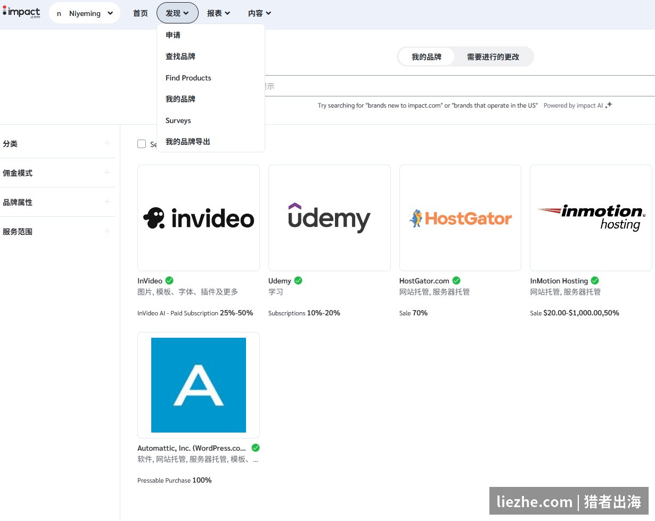Click 'Pressable Purchase 100%' text
The image size is (655, 521).
point(175,481)
